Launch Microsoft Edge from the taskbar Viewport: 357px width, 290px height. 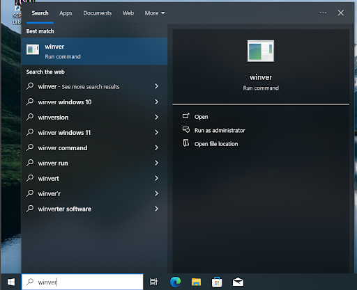tap(176, 282)
